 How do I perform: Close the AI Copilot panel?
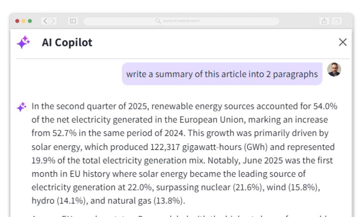pyautogui.click(x=343, y=42)
